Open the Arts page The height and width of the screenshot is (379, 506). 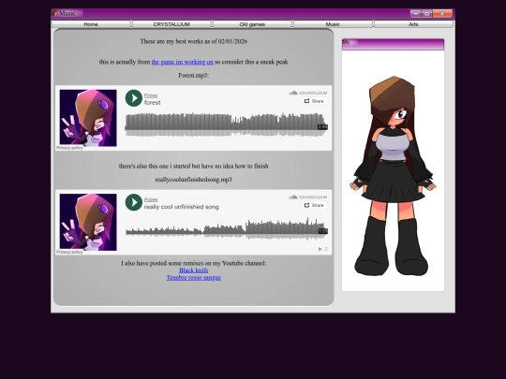coord(413,24)
